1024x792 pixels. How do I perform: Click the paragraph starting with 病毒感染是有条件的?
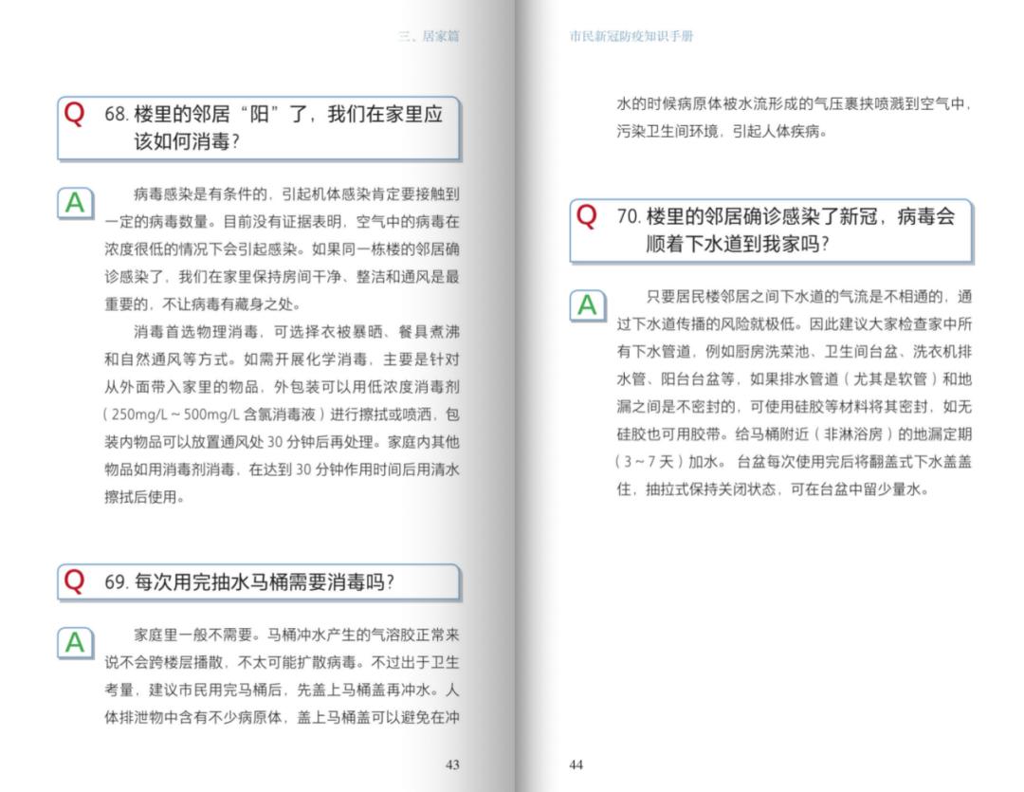pyautogui.click(x=282, y=249)
